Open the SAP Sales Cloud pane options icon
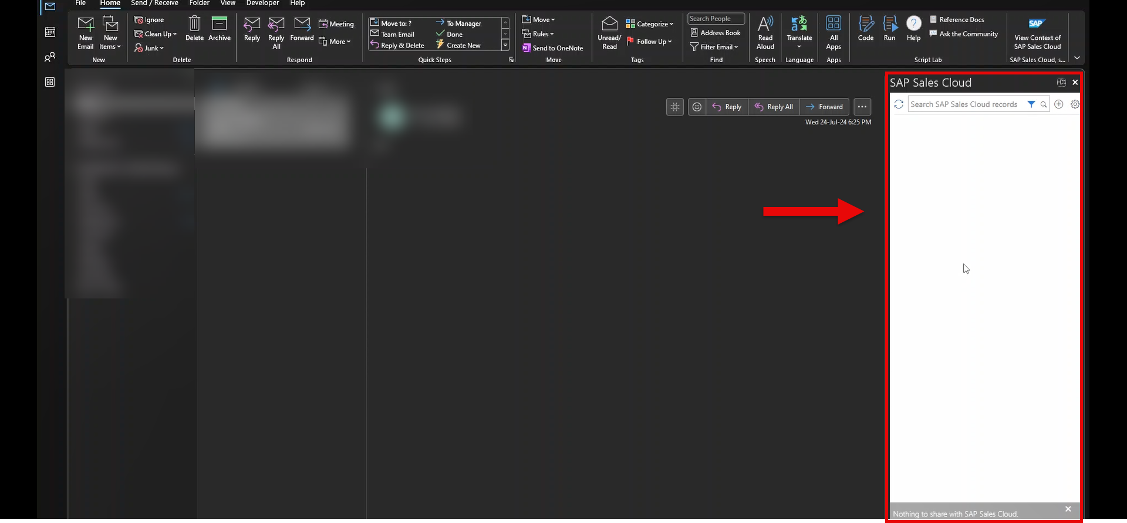The height and width of the screenshot is (523, 1127). coord(1061,83)
